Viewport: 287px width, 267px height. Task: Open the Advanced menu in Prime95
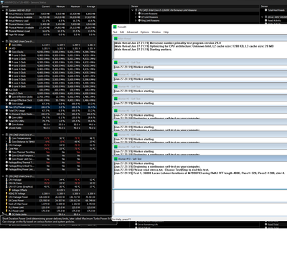point(132,32)
